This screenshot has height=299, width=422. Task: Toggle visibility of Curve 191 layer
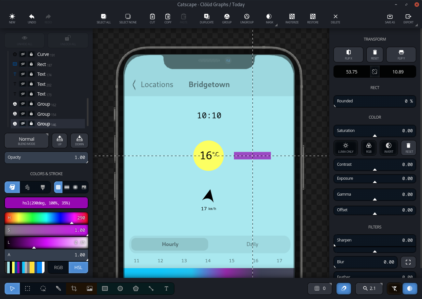[23, 54]
